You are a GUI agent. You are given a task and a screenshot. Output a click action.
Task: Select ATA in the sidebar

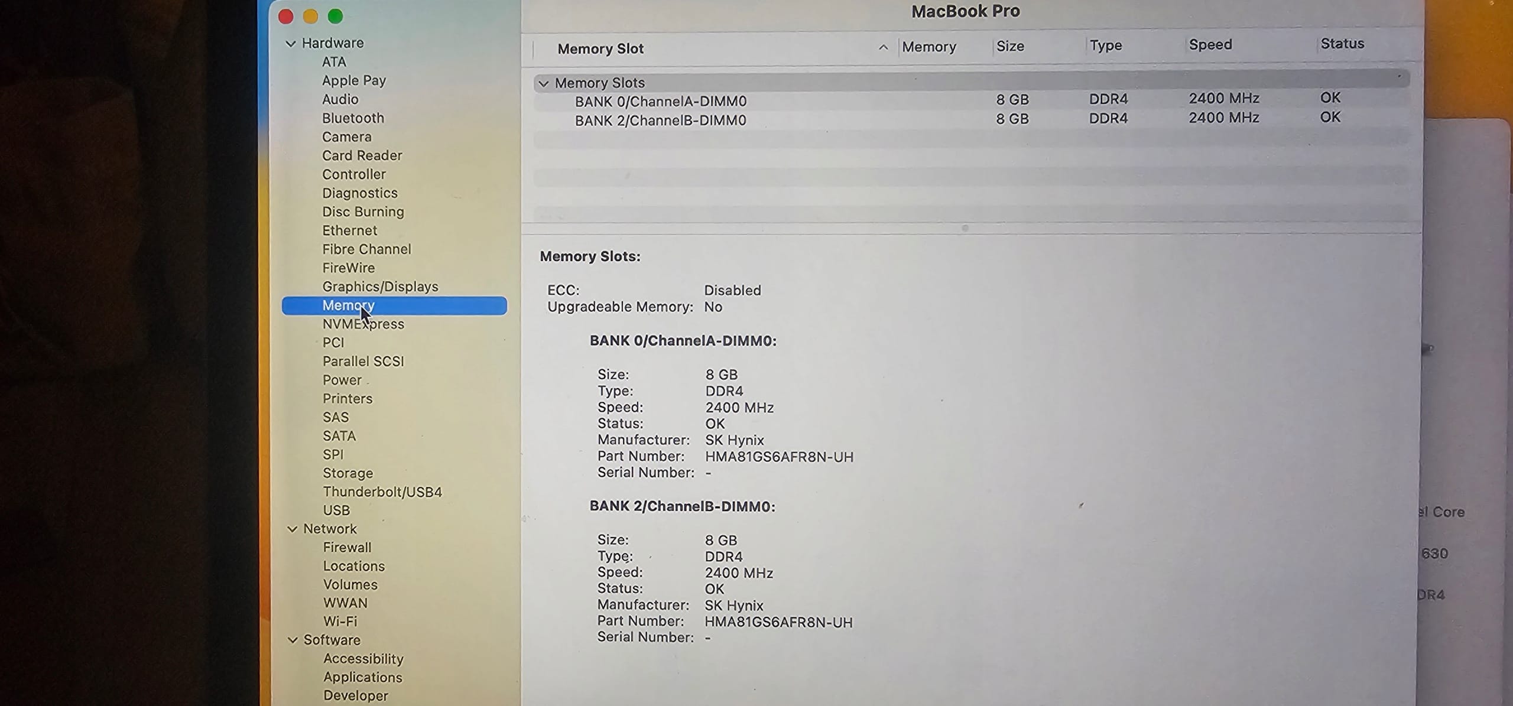334,62
